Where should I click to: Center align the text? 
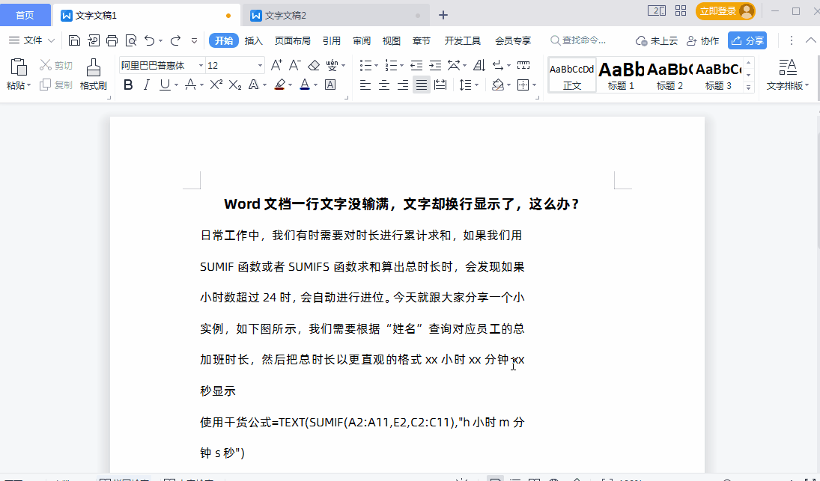(384, 85)
